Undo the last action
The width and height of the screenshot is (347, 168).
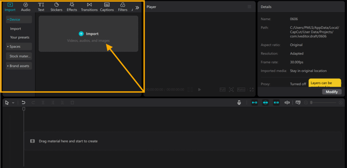[x=23, y=103]
